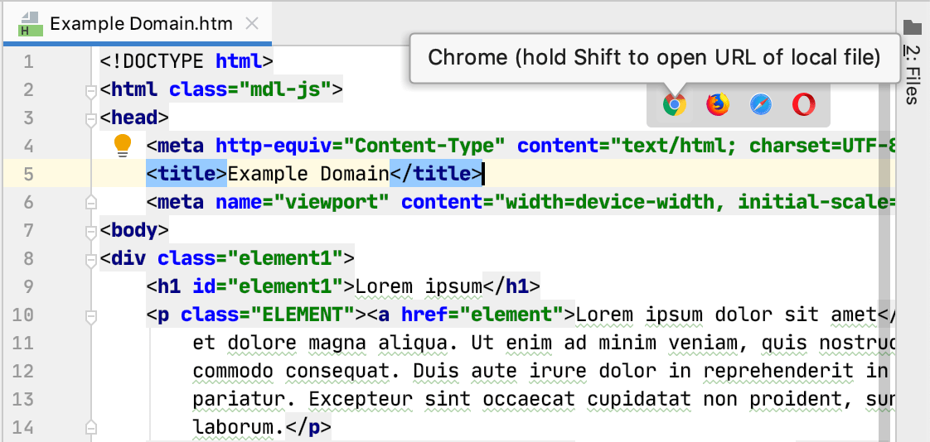Preview the file in Safari
Screen dimensions: 930x442
pyautogui.click(x=761, y=104)
